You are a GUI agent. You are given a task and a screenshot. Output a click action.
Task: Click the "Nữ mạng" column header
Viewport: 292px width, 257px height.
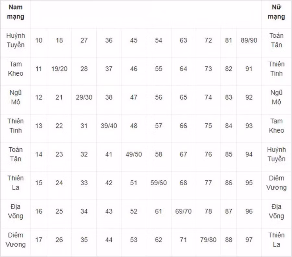coord(276,12)
